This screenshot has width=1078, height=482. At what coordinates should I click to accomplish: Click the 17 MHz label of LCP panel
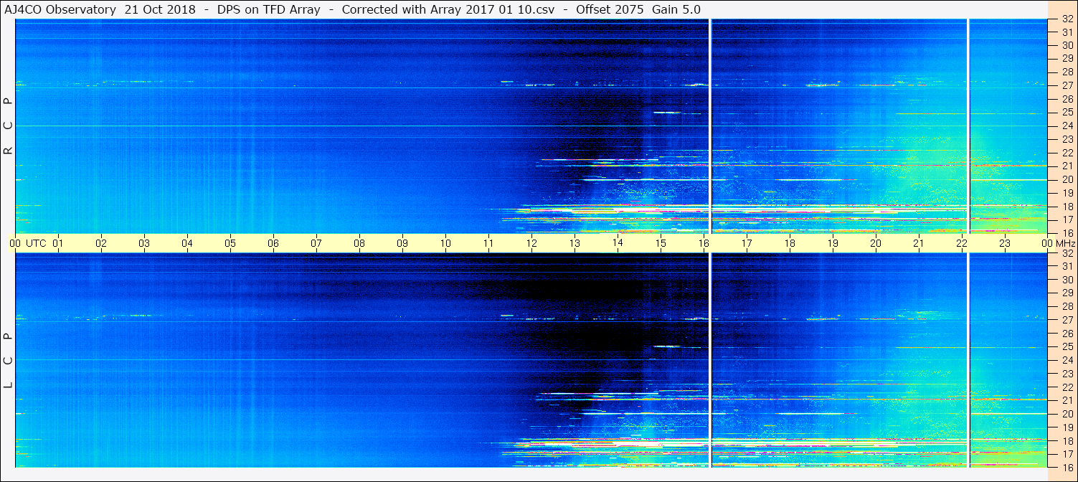click(1067, 454)
